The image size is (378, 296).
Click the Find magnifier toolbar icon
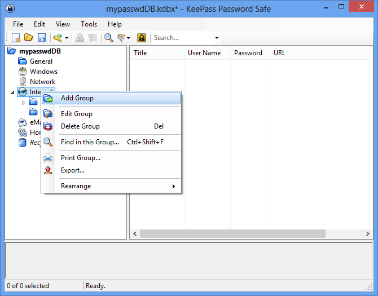(109, 38)
